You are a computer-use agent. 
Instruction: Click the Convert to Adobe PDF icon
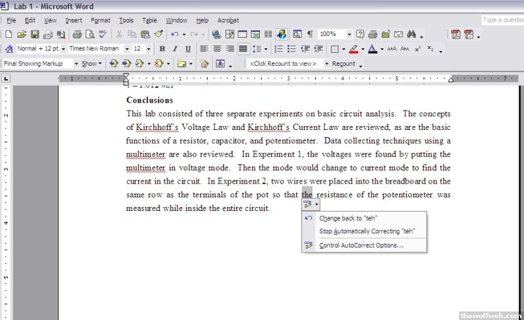456,34
